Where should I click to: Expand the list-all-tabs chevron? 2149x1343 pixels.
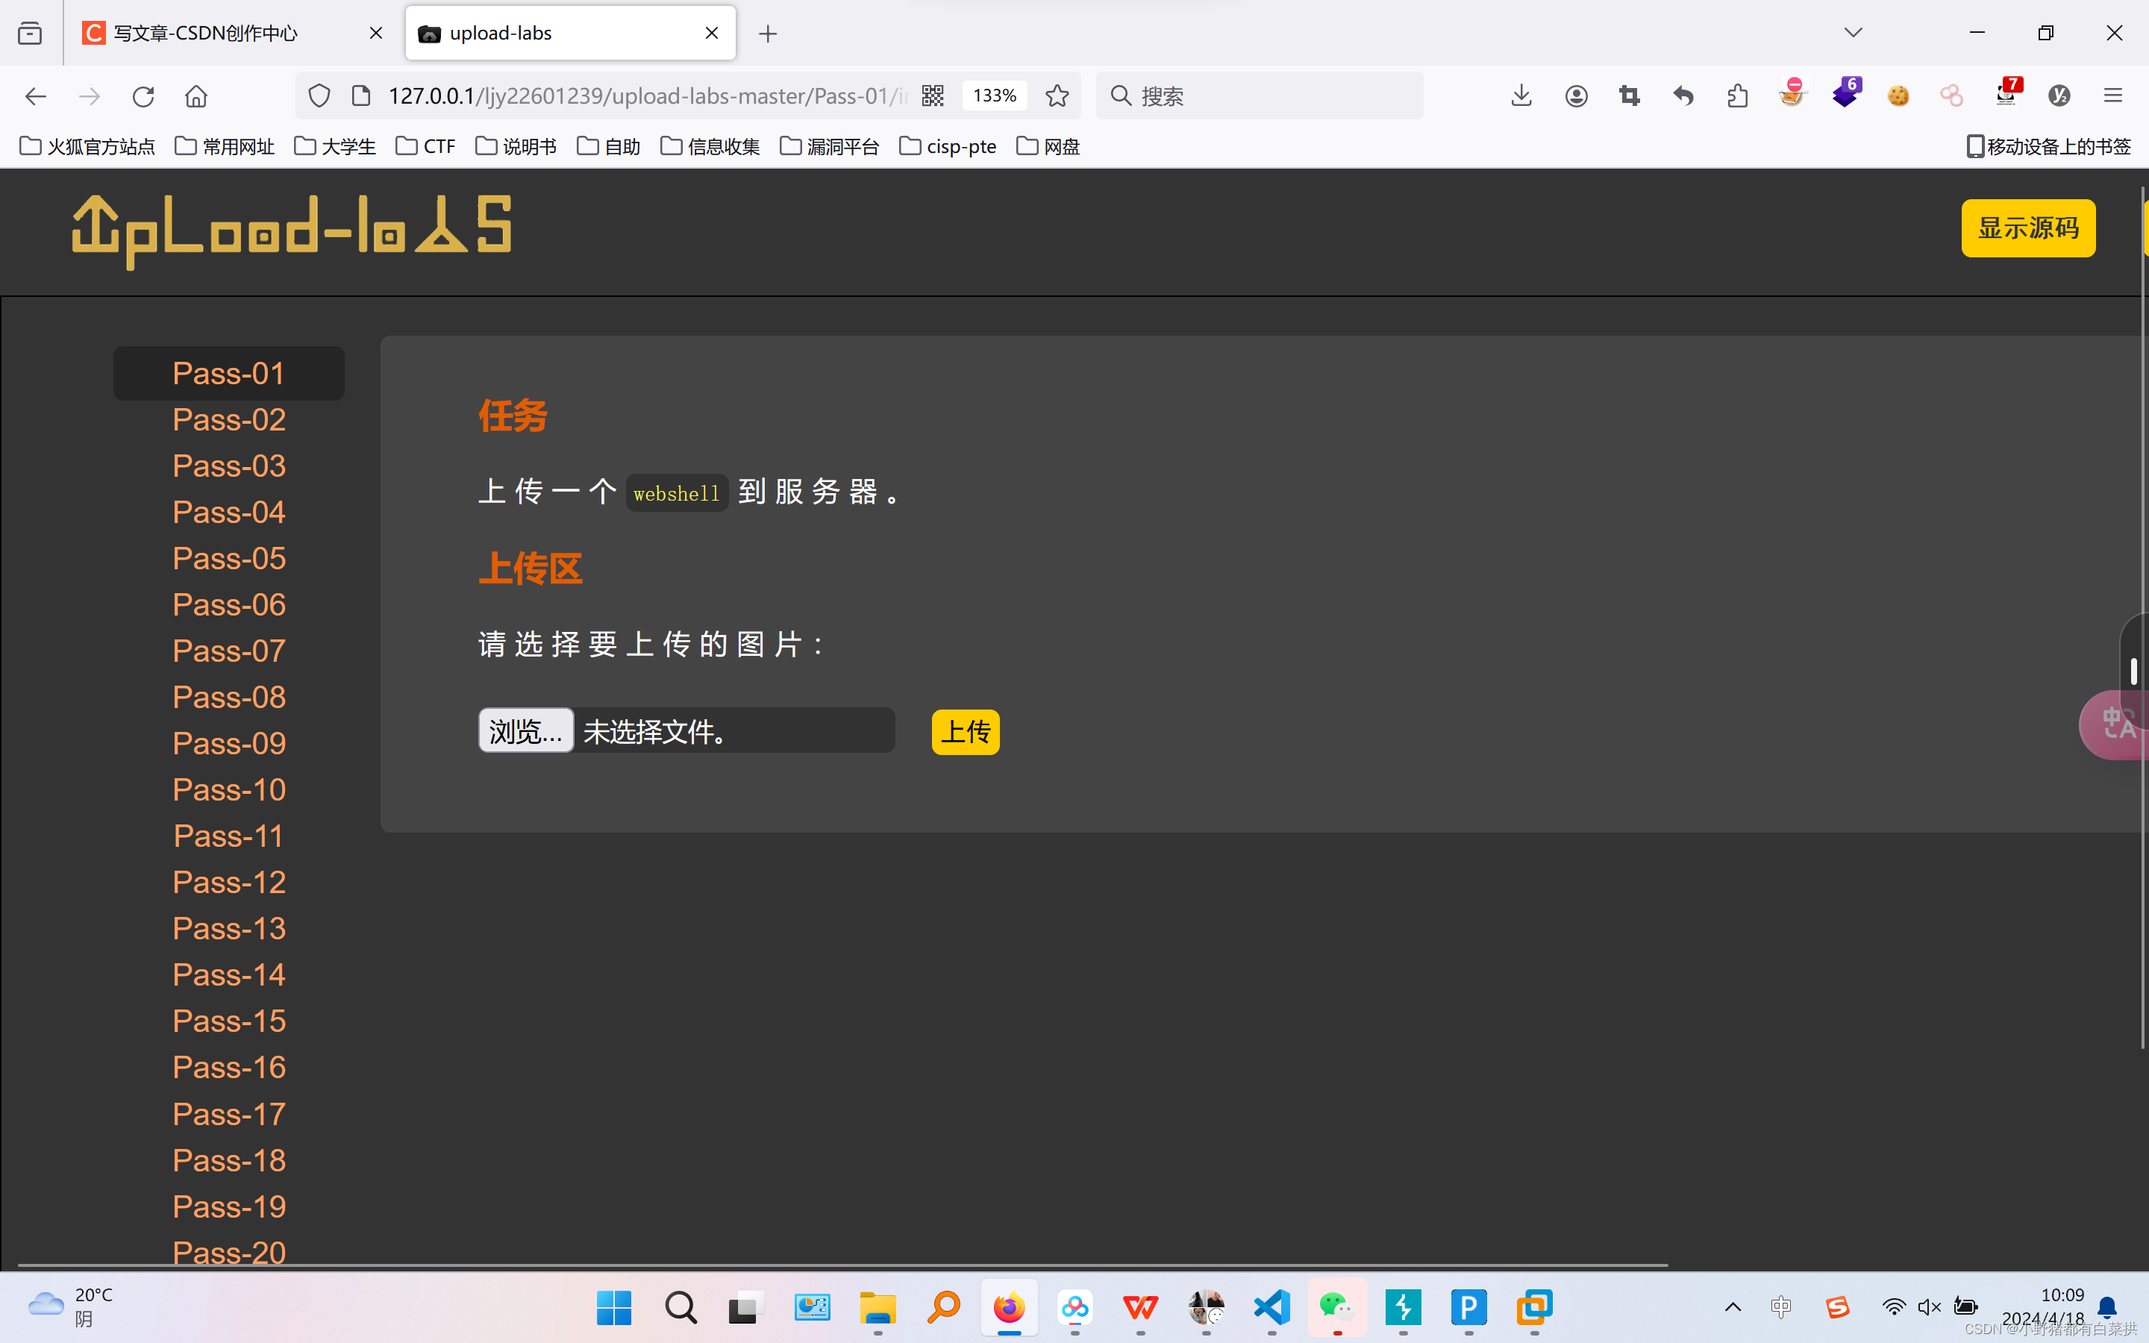coord(1854,34)
